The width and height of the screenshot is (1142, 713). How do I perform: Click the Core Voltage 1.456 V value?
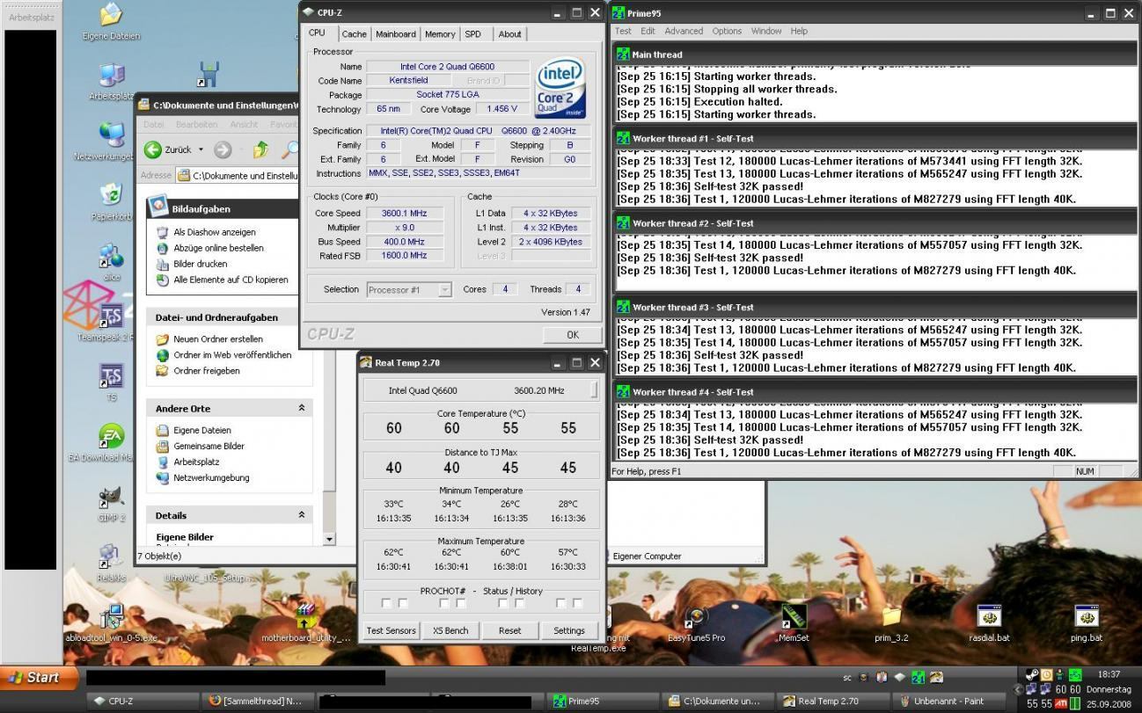point(502,109)
